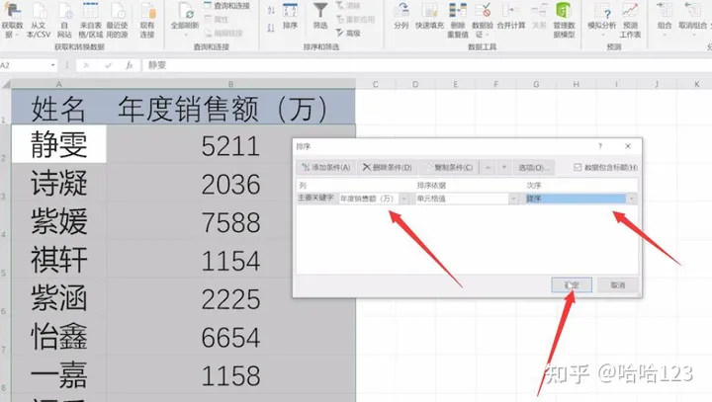Click 复制条件(C) in Sort dialog

click(x=449, y=168)
